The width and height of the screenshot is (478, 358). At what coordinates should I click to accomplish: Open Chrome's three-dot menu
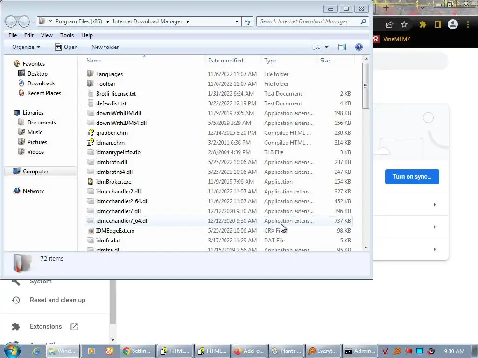(468, 24)
